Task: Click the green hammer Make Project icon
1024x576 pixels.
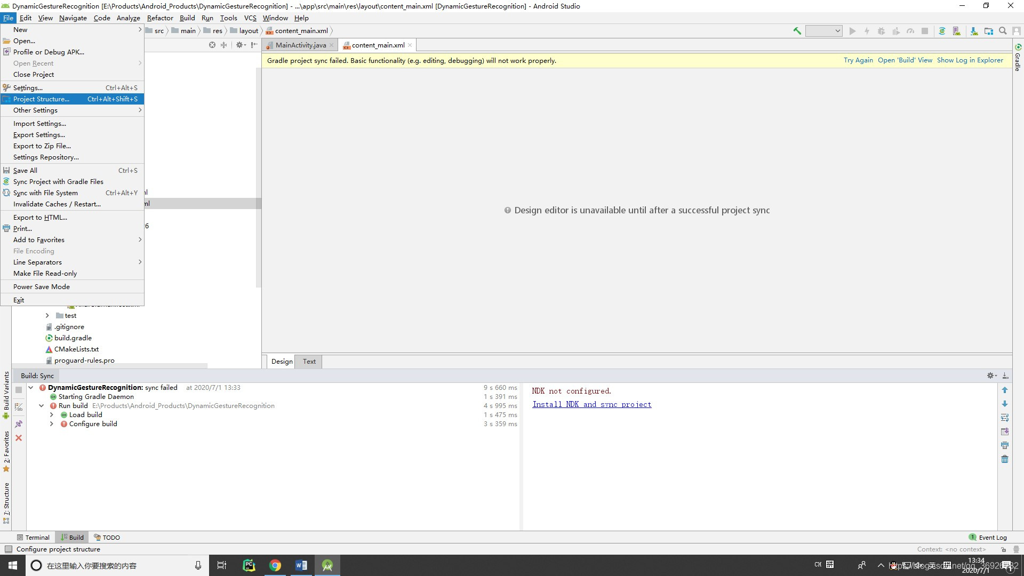Action: [x=797, y=31]
